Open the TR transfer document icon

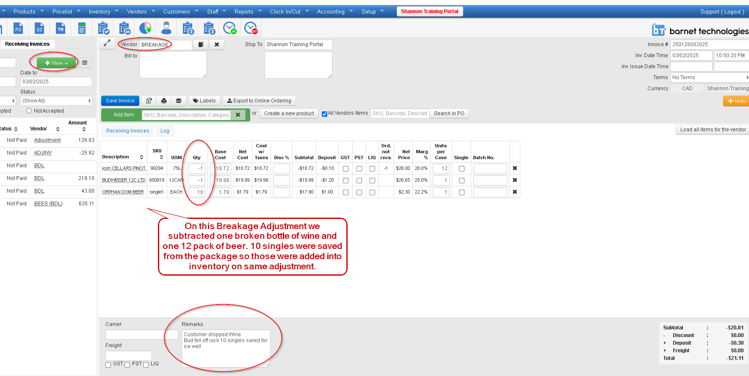tap(61, 28)
